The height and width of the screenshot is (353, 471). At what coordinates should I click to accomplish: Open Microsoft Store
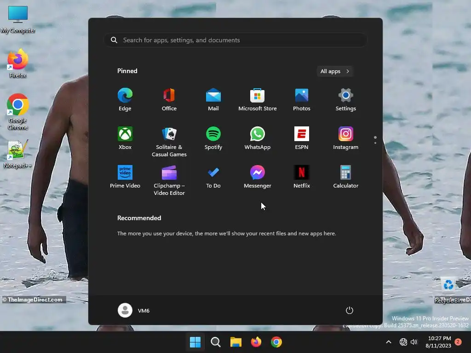click(258, 100)
